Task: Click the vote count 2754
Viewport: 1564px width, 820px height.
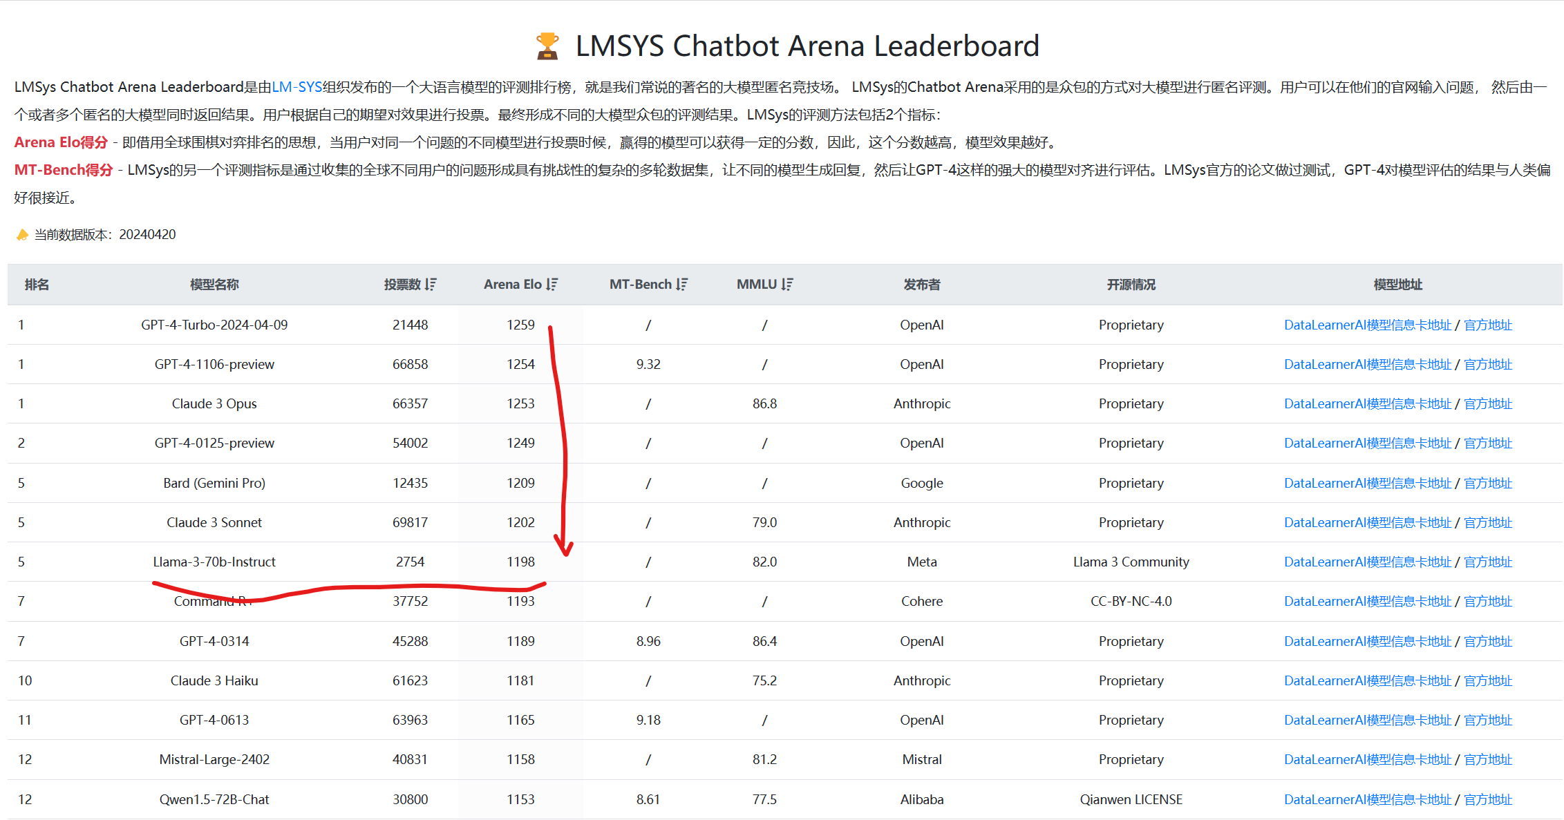Action: [x=410, y=562]
